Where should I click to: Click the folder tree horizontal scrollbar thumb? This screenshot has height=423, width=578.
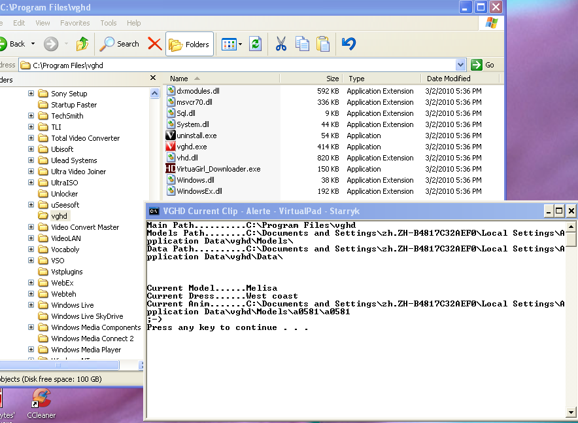pos(59,365)
